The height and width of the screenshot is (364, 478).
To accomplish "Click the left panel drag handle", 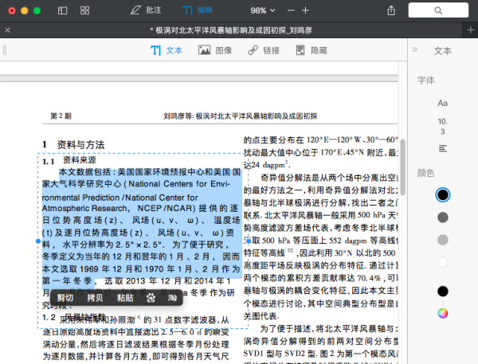I will (x=5, y=50).
